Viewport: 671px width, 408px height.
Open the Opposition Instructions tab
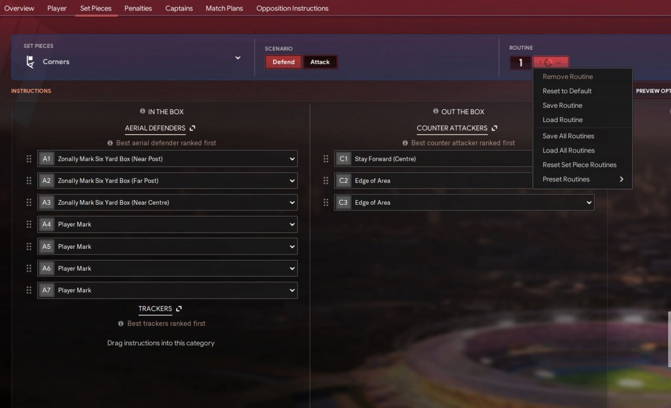point(293,8)
